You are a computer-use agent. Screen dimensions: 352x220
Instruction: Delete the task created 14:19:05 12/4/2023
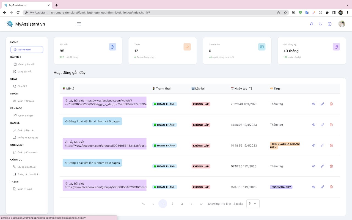pyautogui.click(x=331, y=125)
